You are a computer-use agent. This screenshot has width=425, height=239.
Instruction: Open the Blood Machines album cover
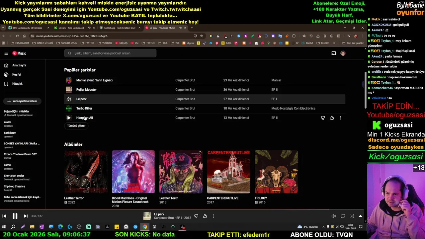pyautogui.click(x=133, y=172)
